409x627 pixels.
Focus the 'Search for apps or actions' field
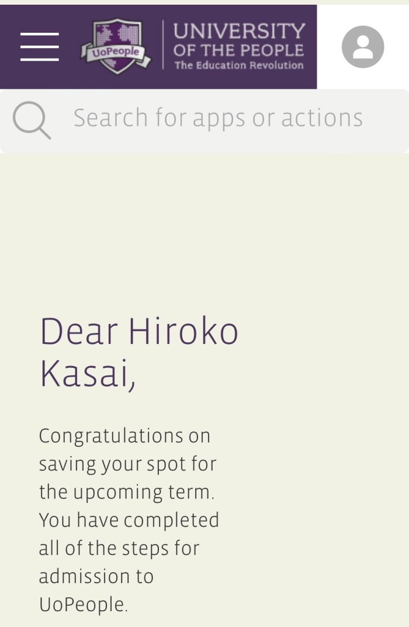[217, 118]
